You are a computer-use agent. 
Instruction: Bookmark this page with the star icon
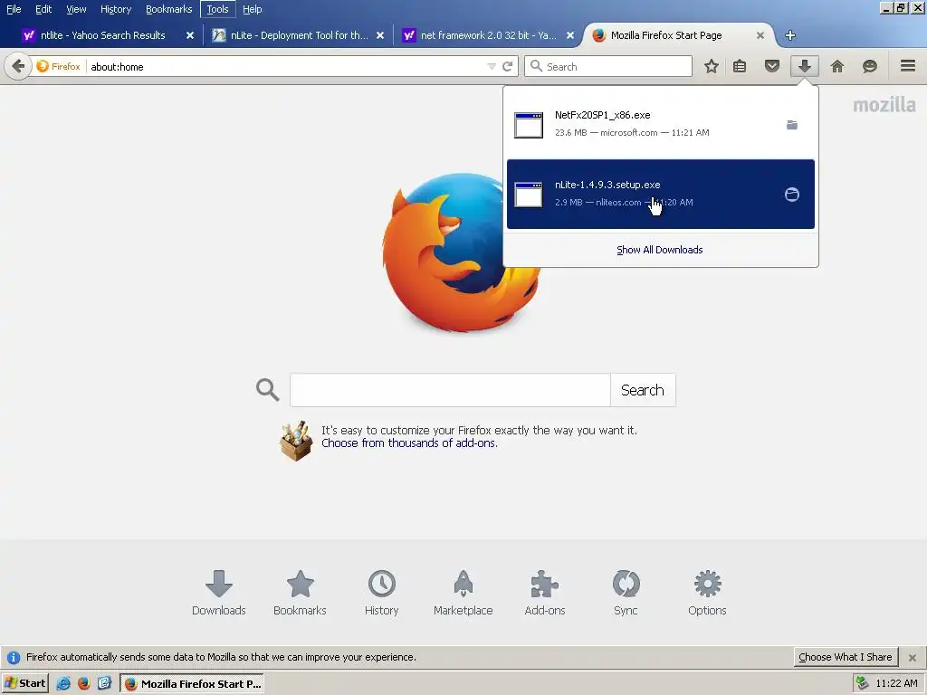click(x=712, y=66)
